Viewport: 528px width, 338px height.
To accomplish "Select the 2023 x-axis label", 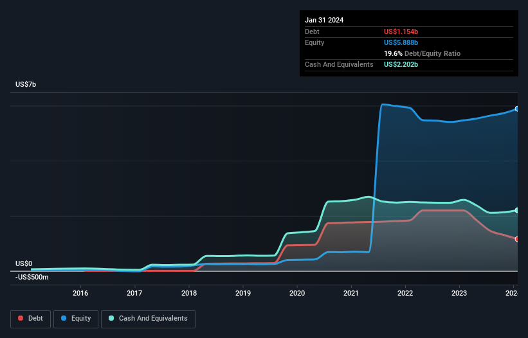I will pyautogui.click(x=459, y=293).
